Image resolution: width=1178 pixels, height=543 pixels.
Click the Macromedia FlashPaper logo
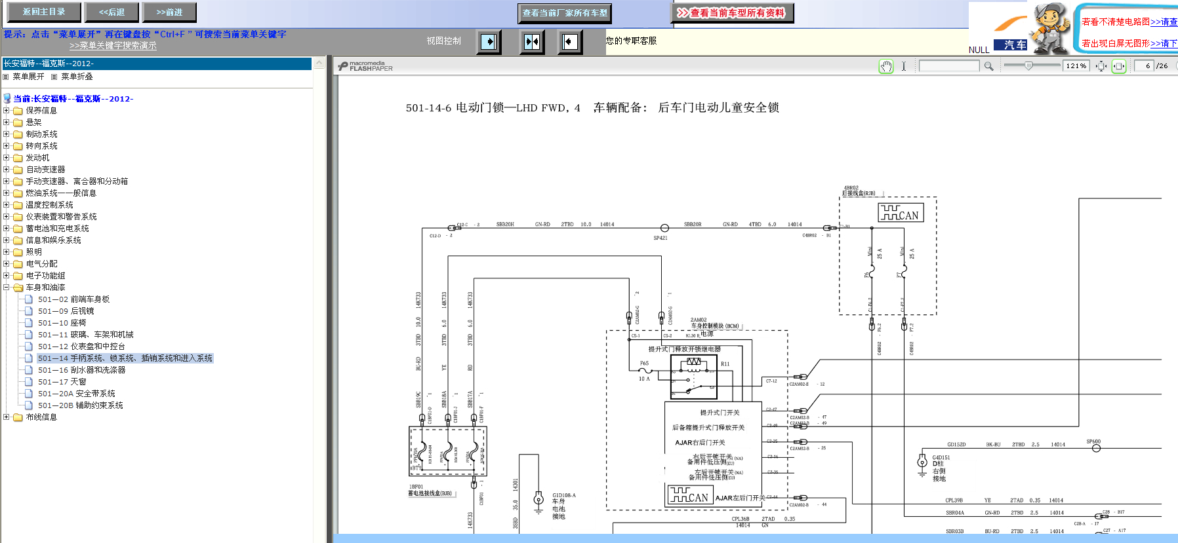[365, 66]
